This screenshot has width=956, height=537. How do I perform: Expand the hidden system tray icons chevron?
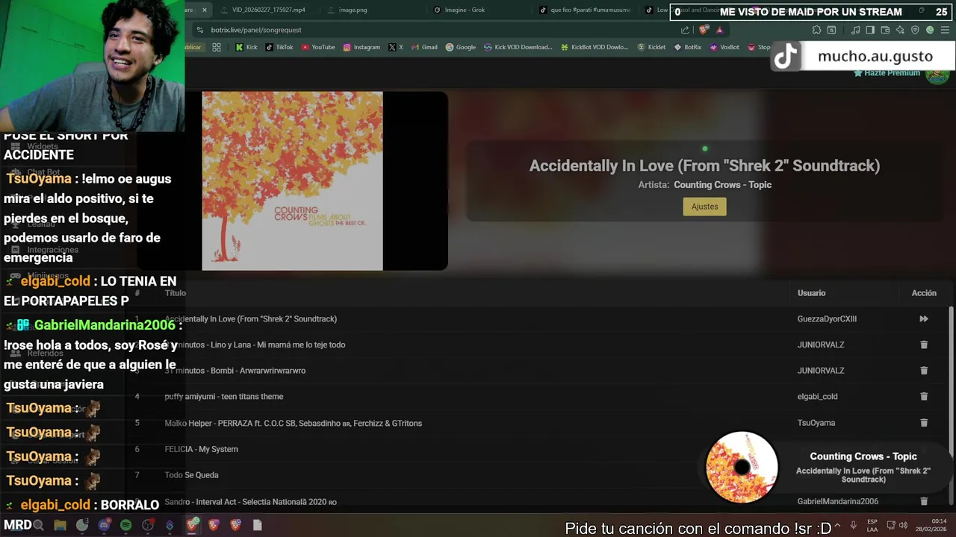point(837,525)
